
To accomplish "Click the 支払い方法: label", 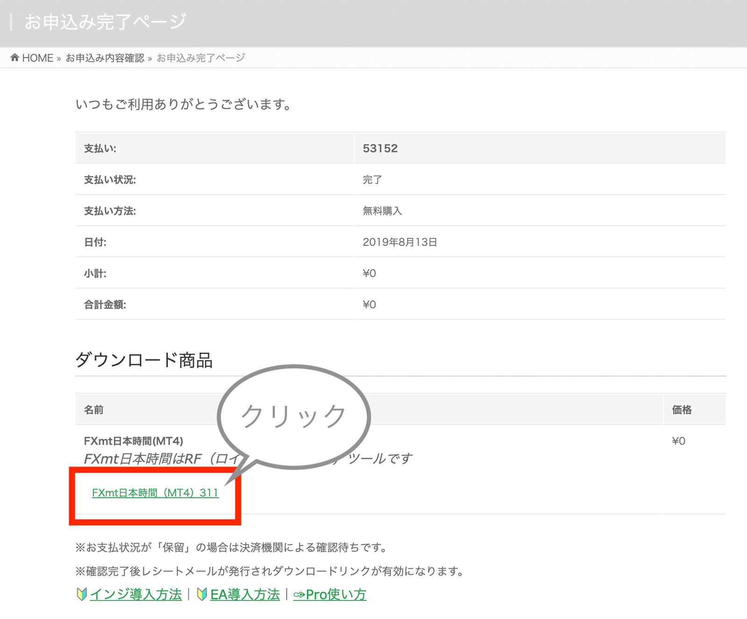I will 110,211.
